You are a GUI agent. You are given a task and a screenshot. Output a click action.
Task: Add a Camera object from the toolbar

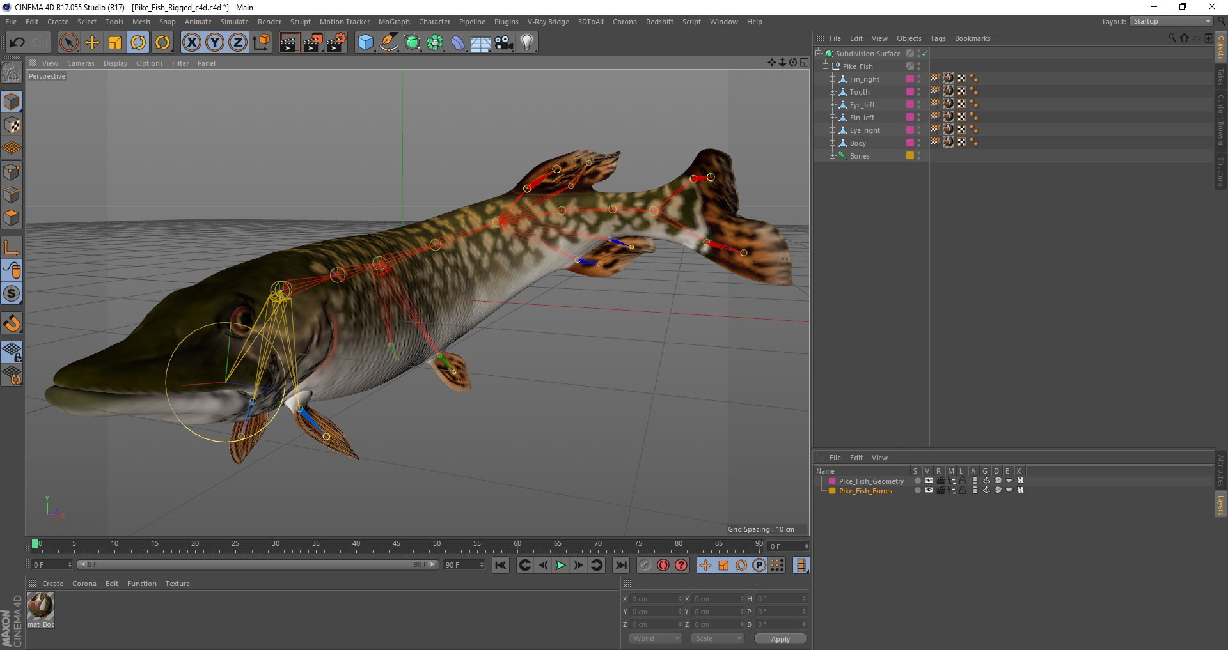tap(504, 43)
